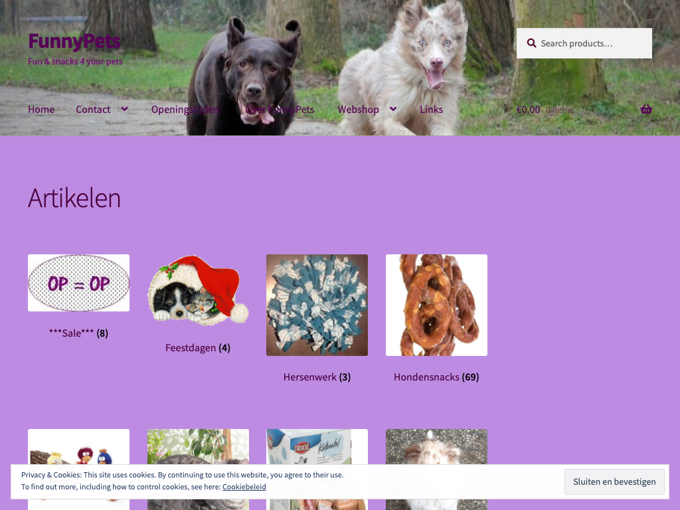680x510 pixels.
Task: Open the Home menu item
Action: (41, 110)
